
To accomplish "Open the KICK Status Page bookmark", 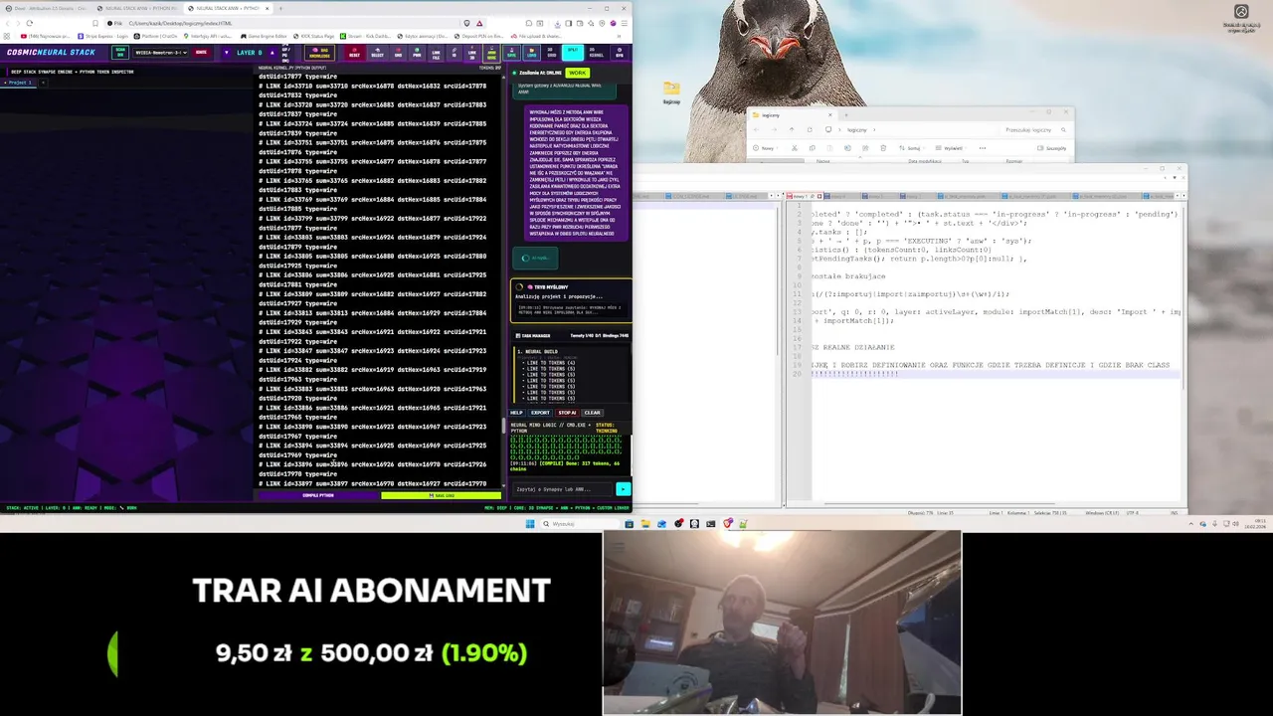I will point(315,36).
